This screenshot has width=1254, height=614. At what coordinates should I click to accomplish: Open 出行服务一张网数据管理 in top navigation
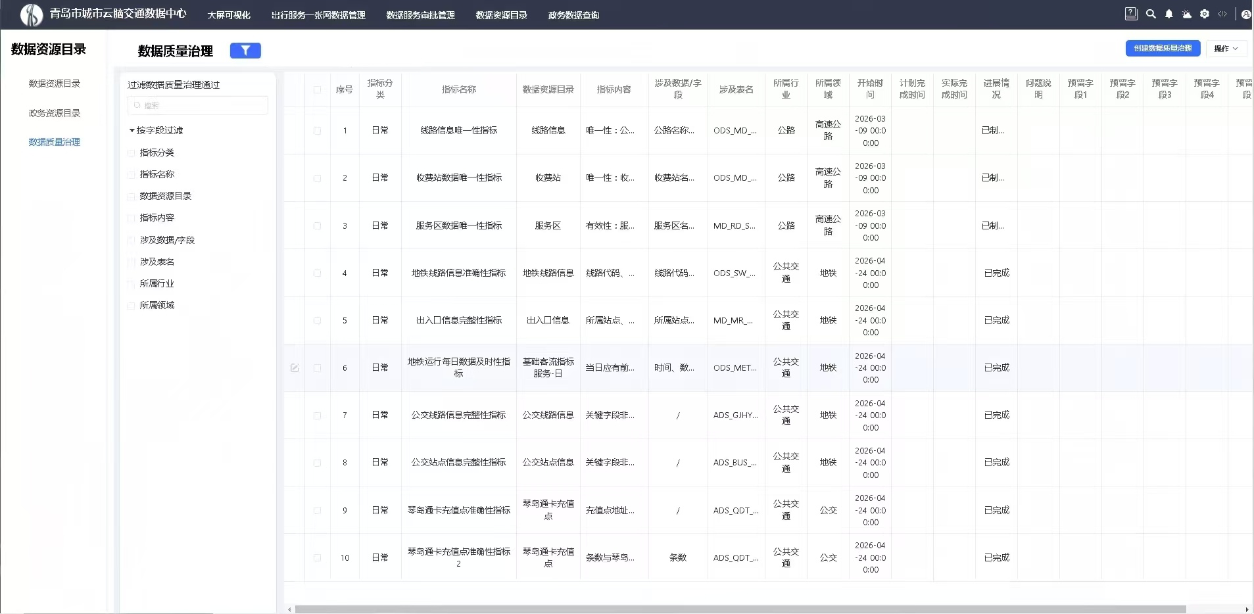[x=318, y=15]
